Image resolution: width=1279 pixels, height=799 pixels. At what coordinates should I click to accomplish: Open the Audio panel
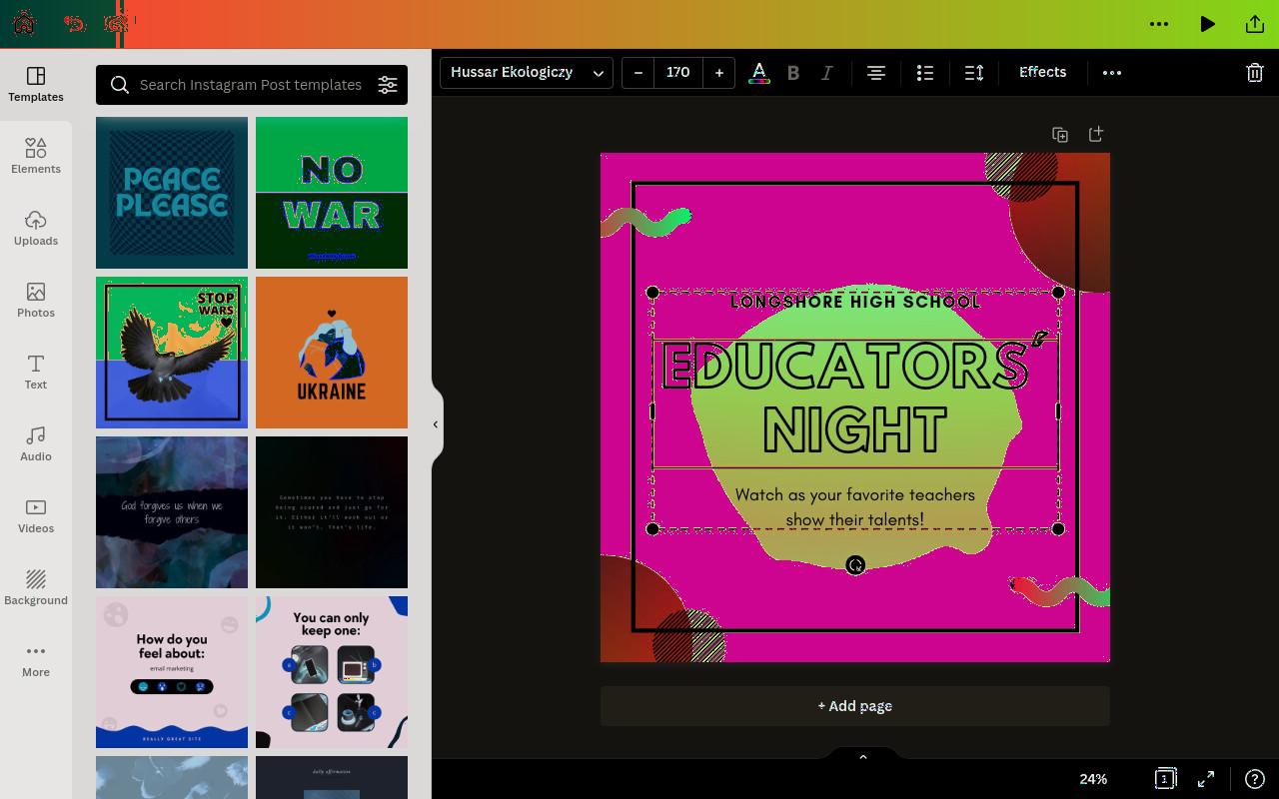point(36,444)
